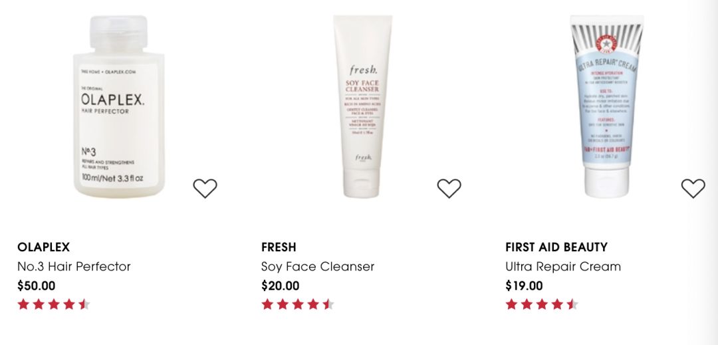View the Fresh Soy Face Cleanser tube image

(363, 106)
